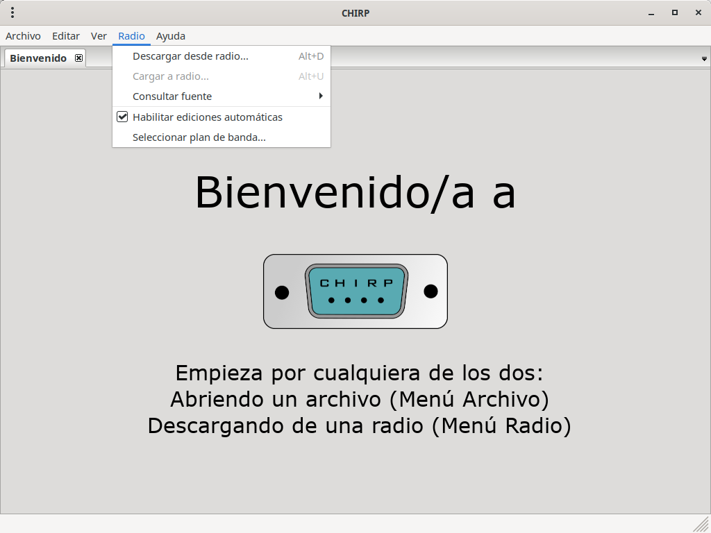The width and height of the screenshot is (711, 533).
Task: Click the CHIRP serial connector logo
Action: coord(355,291)
